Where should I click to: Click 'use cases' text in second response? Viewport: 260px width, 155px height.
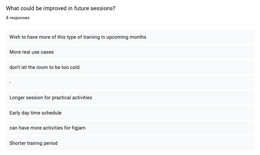tap(43, 52)
